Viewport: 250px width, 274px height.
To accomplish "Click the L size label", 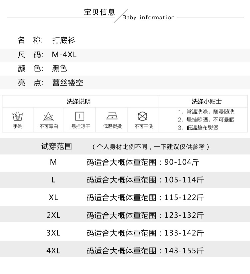I will [53, 180].
